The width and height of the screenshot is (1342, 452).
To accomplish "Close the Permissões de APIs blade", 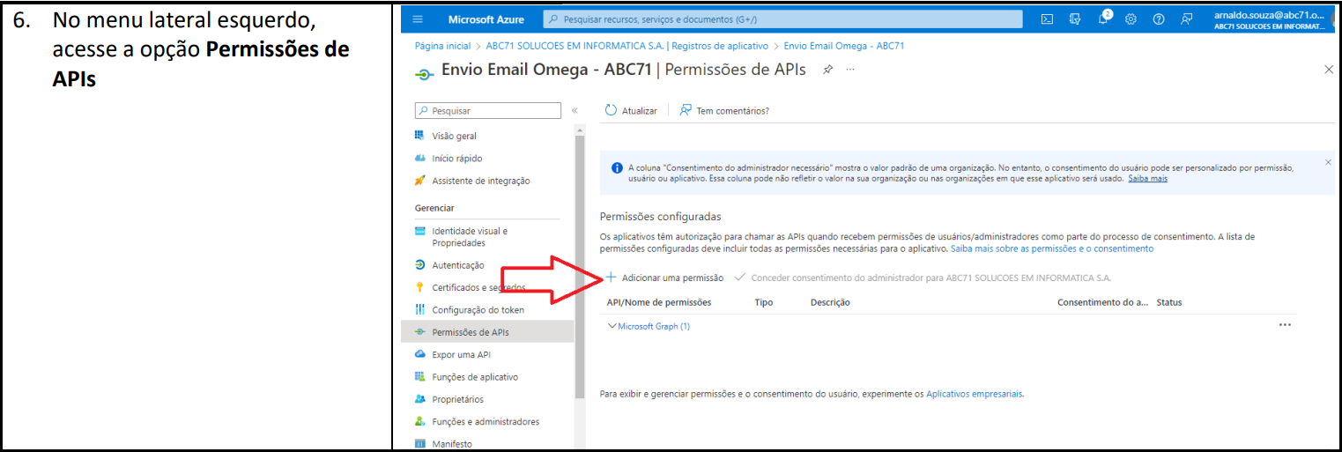I will (x=1329, y=70).
